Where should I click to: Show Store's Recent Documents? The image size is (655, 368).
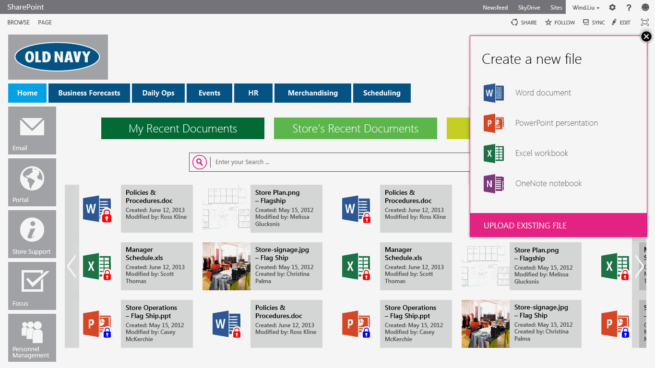tap(356, 129)
